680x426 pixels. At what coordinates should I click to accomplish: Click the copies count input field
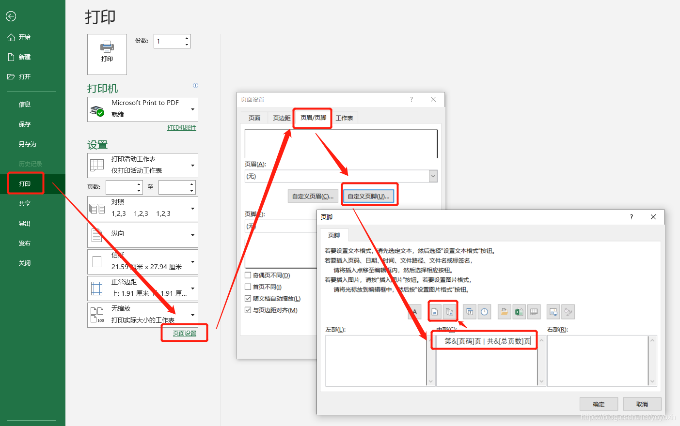pyautogui.click(x=168, y=41)
